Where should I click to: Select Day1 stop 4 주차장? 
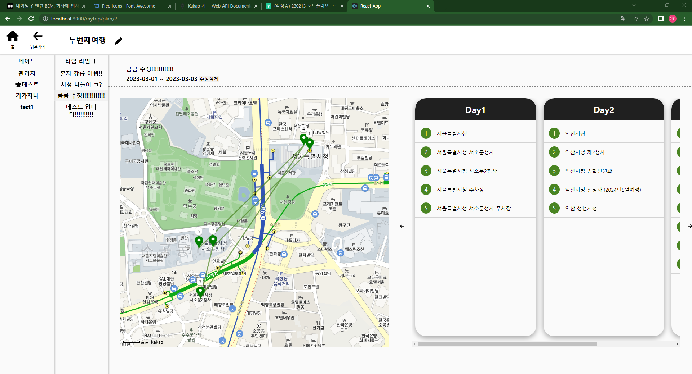pos(475,190)
